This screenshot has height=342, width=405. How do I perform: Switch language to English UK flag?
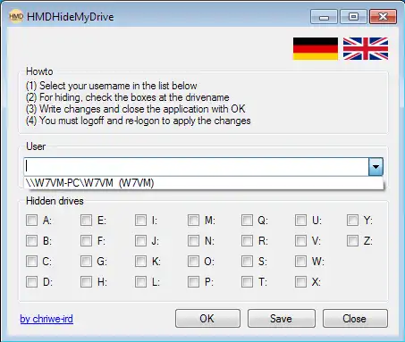click(x=366, y=48)
